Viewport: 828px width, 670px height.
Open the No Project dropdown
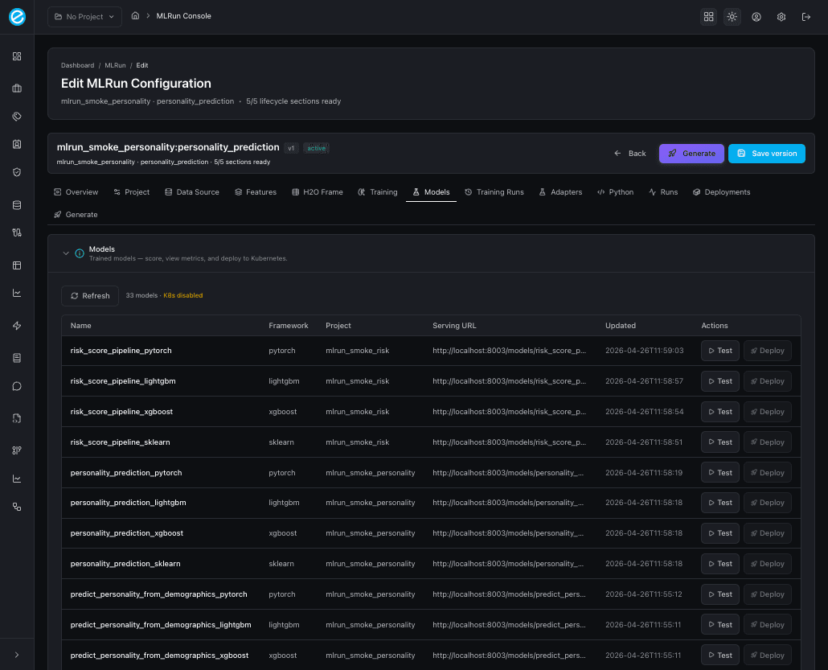[84, 16]
